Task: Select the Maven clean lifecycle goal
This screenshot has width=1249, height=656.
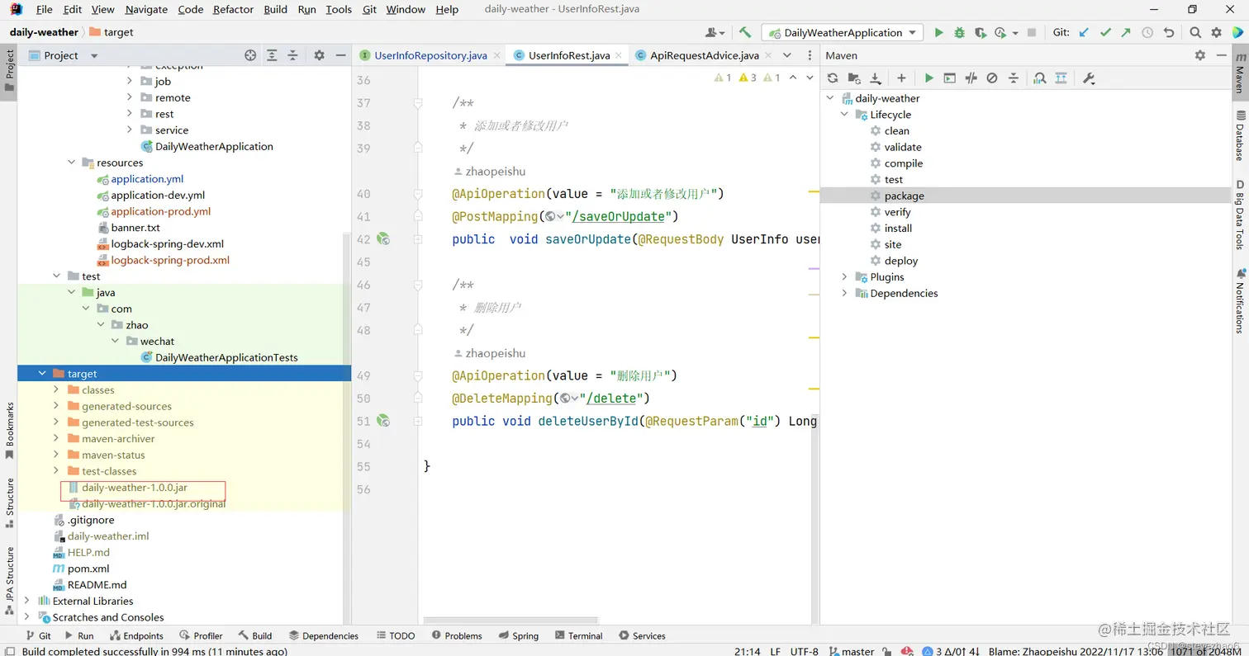Action: tap(896, 130)
